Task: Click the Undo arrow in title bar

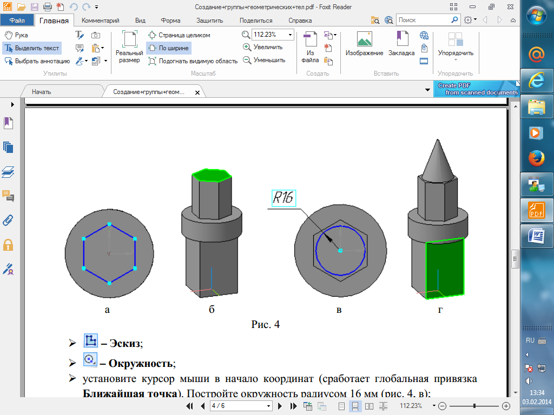Action: [x=74, y=6]
